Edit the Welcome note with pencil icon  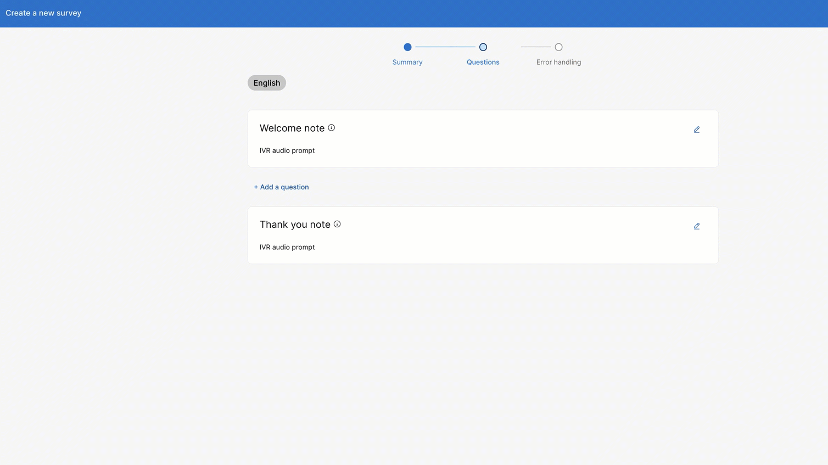click(696, 130)
